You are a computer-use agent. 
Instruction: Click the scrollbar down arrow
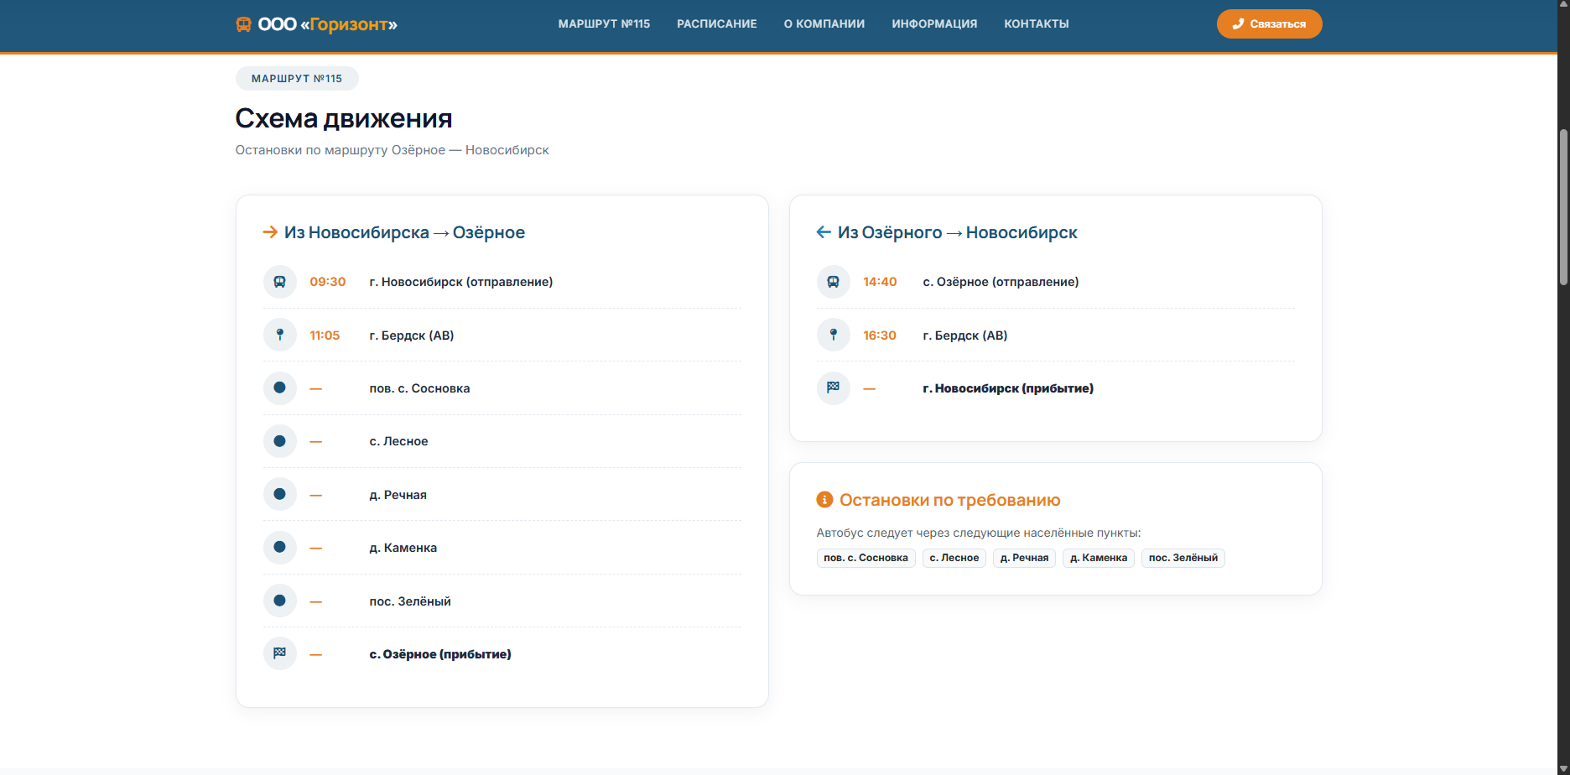coord(1563,767)
